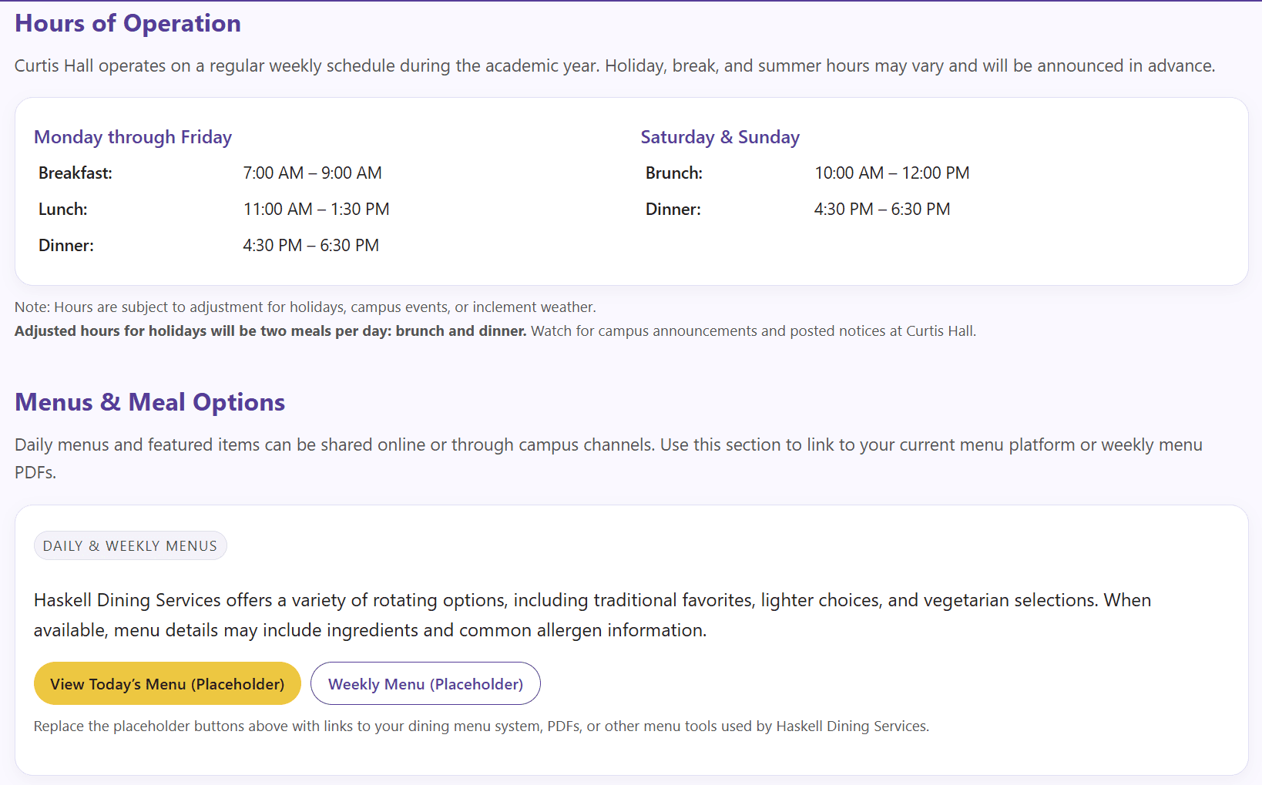The height and width of the screenshot is (785, 1262).
Task: Click the View Today's Menu button
Action: click(x=167, y=684)
